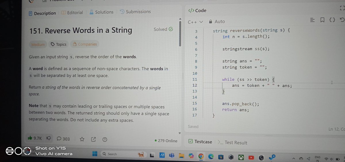Image resolution: width=345 pixels, height=162 pixels.
Task: Click the 'stringstream ss(s);' line
Action: (x=246, y=49)
